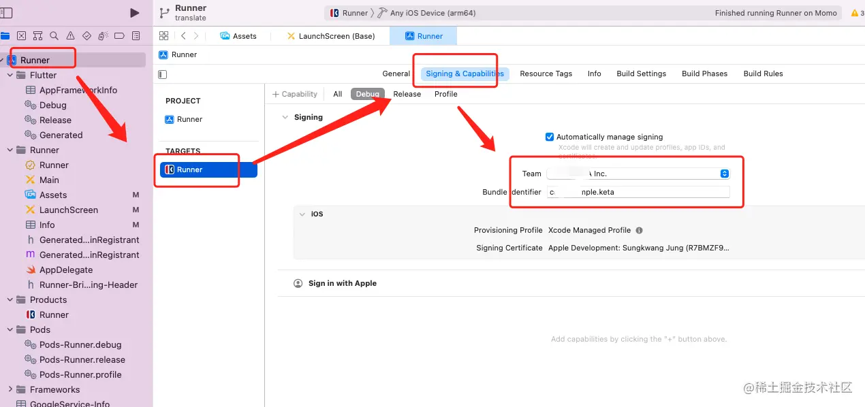The height and width of the screenshot is (407, 865).
Task: Open the Report navigator icon
Action: coord(136,35)
